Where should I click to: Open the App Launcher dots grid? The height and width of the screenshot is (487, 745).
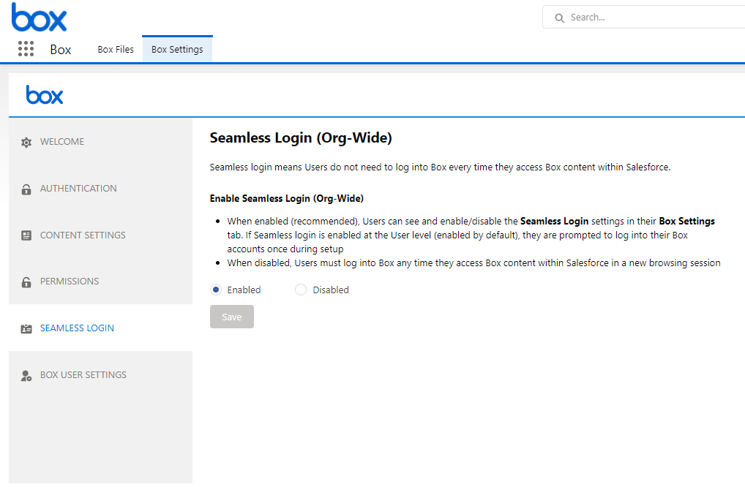(26, 48)
